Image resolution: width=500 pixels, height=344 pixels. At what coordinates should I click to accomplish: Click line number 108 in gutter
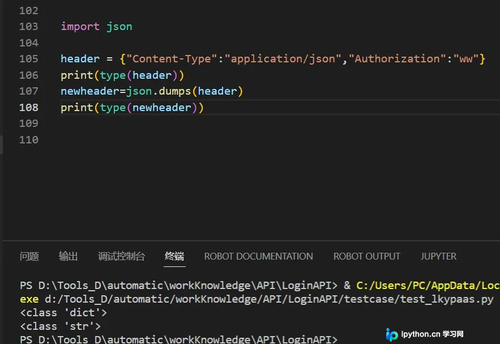(x=29, y=108)
